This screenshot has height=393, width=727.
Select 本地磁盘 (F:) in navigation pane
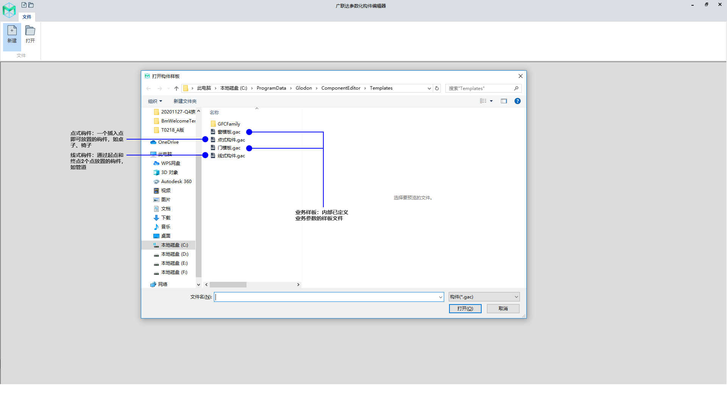coord(171,272)
